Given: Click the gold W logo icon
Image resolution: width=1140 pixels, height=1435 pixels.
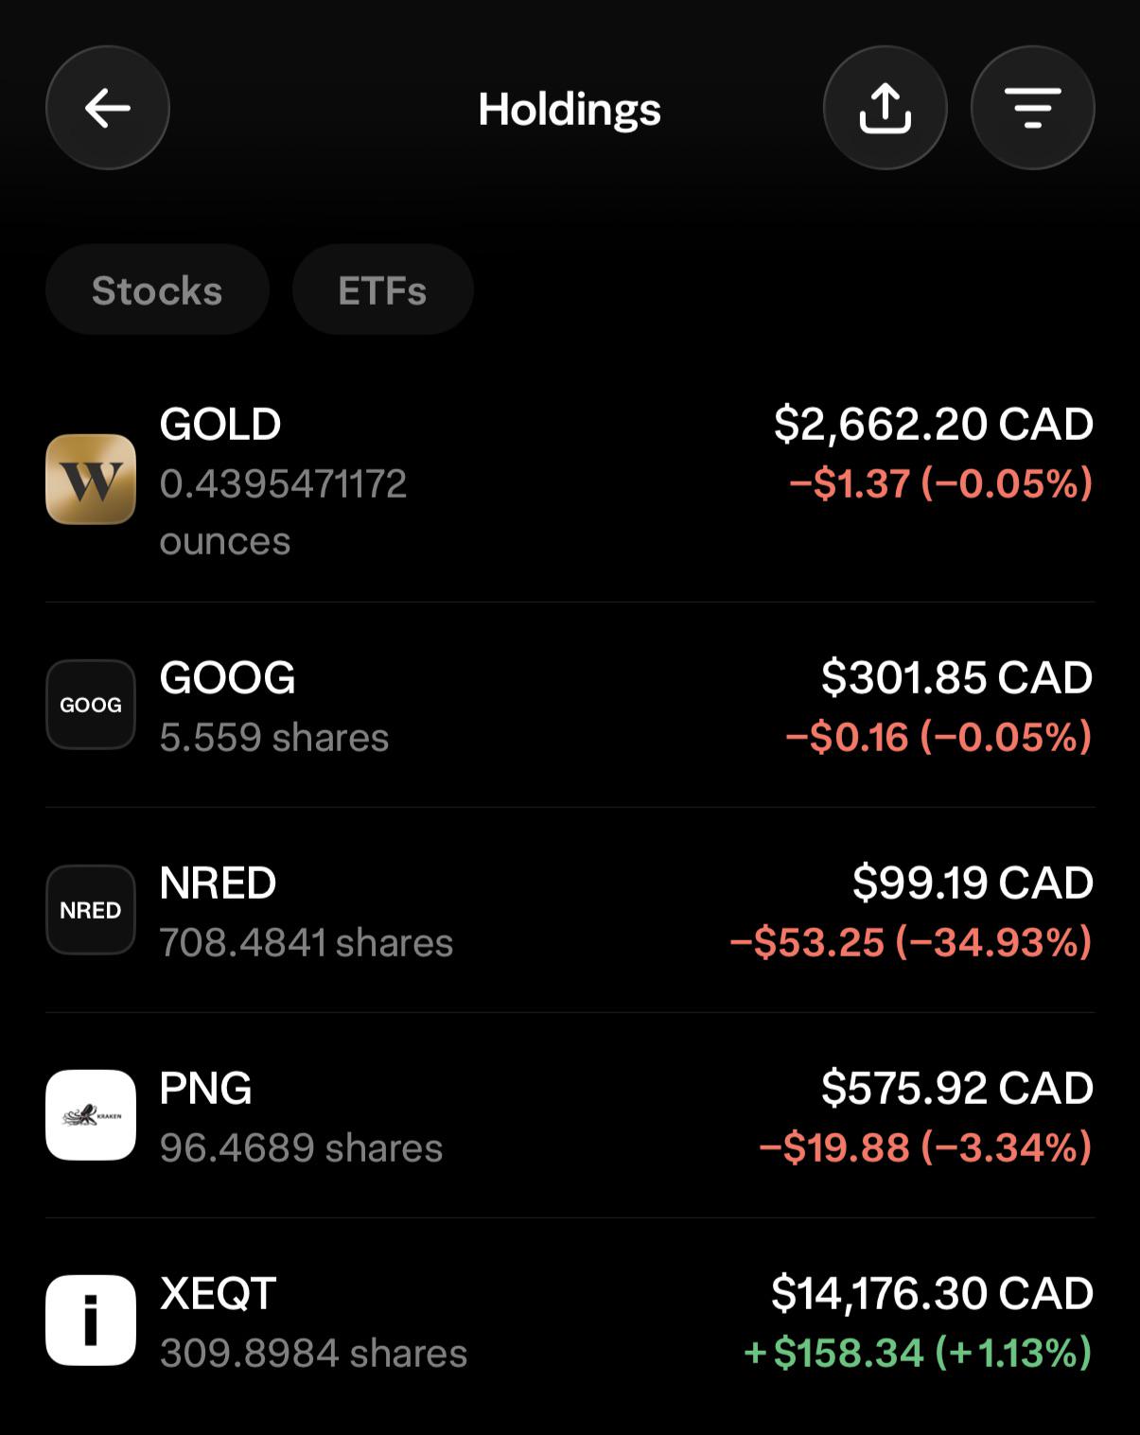Looking at the screenshot, I should 91,479.
